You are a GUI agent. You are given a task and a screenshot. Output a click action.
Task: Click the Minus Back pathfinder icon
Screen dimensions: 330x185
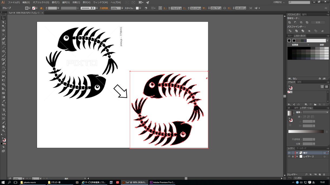tap(322, 31)
